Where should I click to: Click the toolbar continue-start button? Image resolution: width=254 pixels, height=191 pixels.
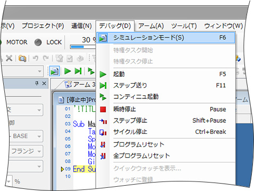pyautogui.click(x=91, y=71)
